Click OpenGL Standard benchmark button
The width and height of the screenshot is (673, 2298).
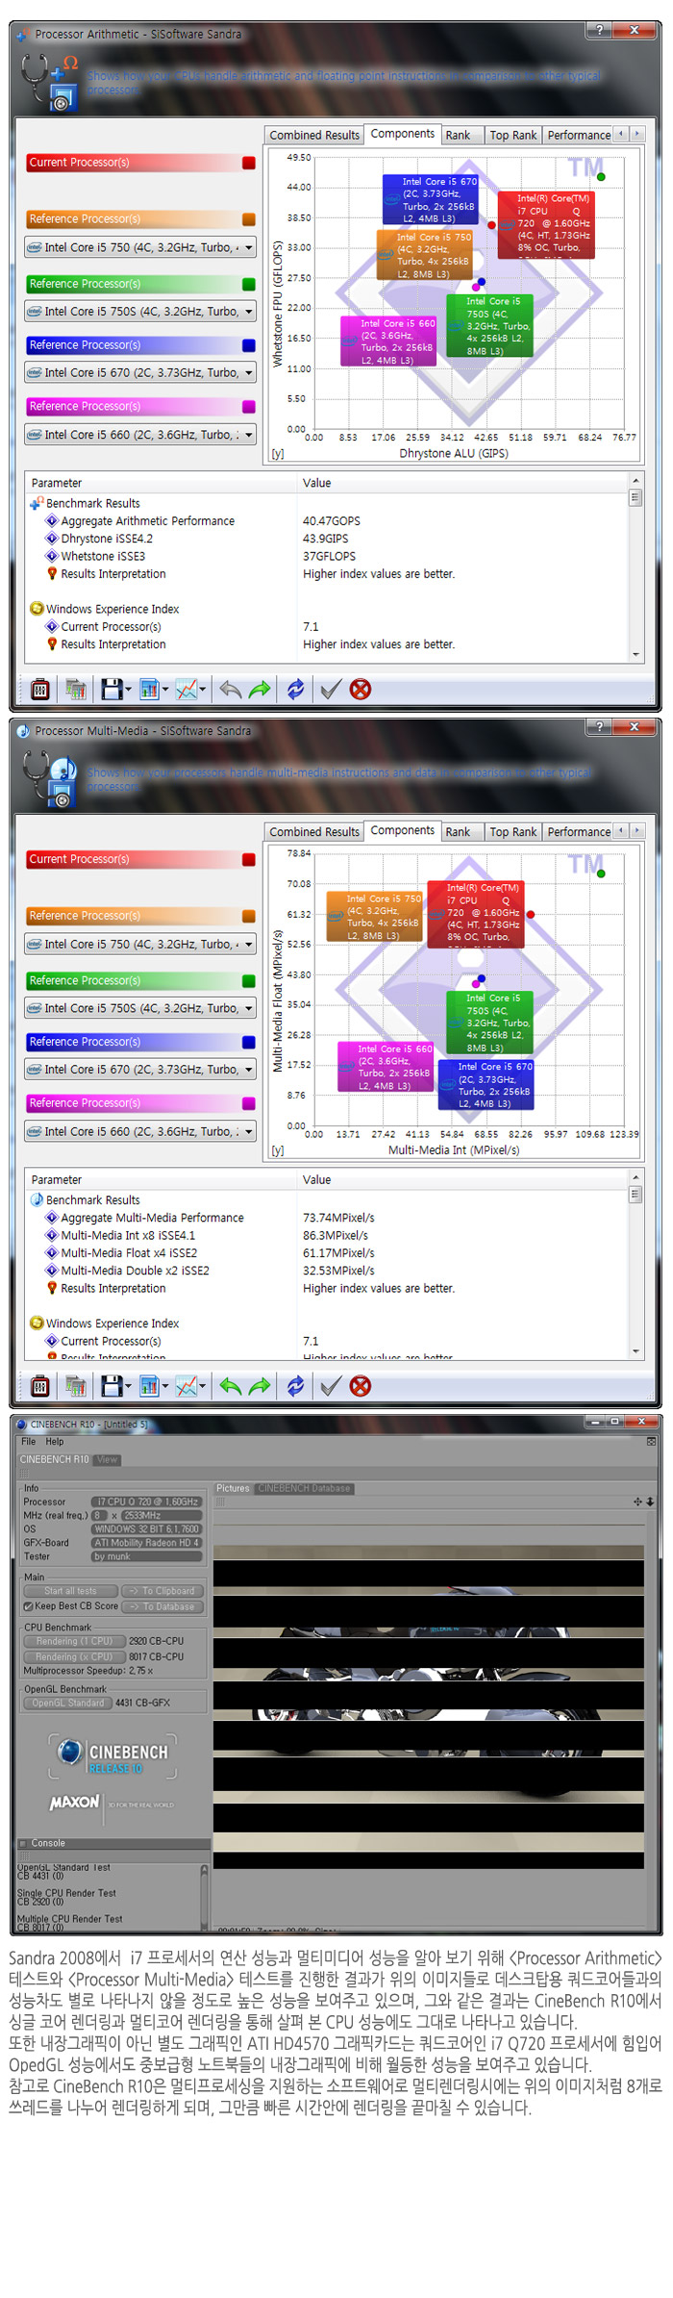67,1702
